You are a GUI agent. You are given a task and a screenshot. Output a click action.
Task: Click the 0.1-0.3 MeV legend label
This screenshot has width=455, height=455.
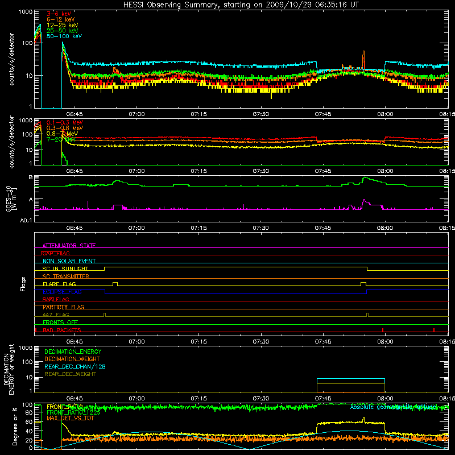tap(65, 122)
